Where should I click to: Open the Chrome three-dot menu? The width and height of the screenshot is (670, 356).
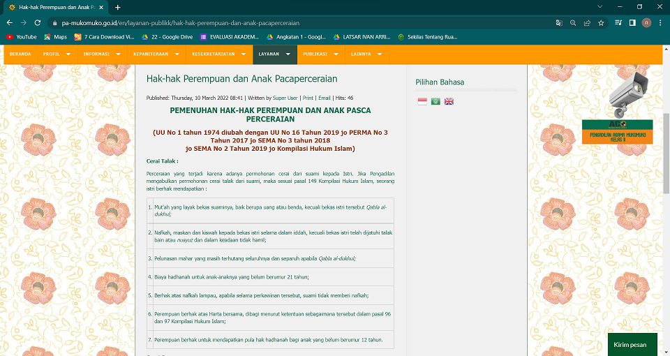point(660,23)
